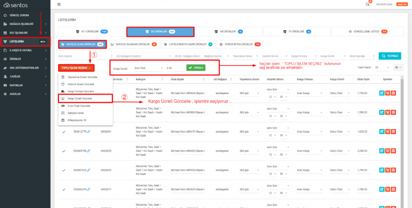Switch to the HB ÜRÜNLERİ tab

[228, 31]
